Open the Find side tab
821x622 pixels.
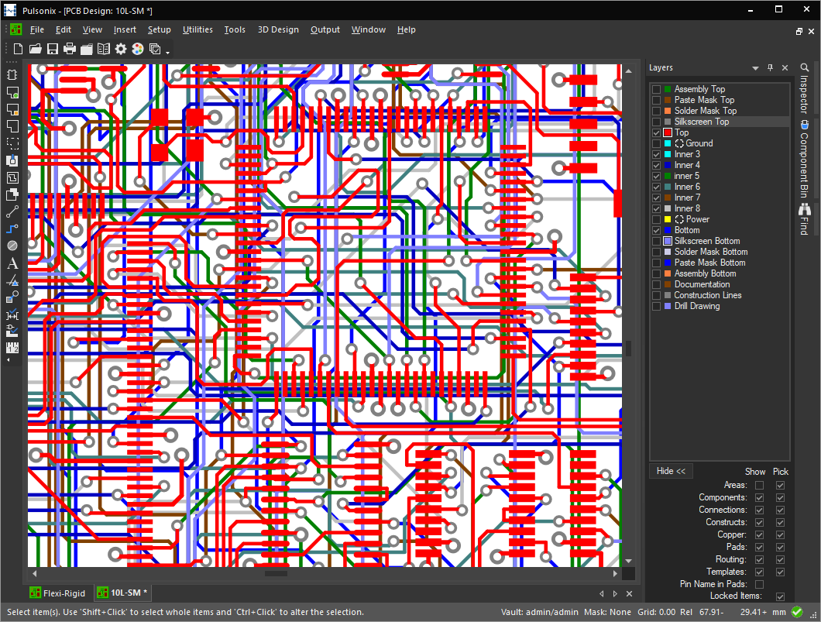[804, 220]
